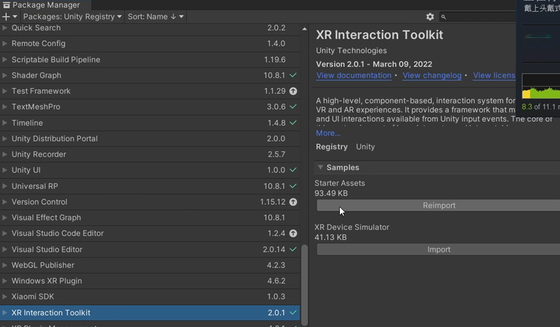560x327 pixels.
Task: Expand the Unity Recorder package row
Action: (5, 154)
